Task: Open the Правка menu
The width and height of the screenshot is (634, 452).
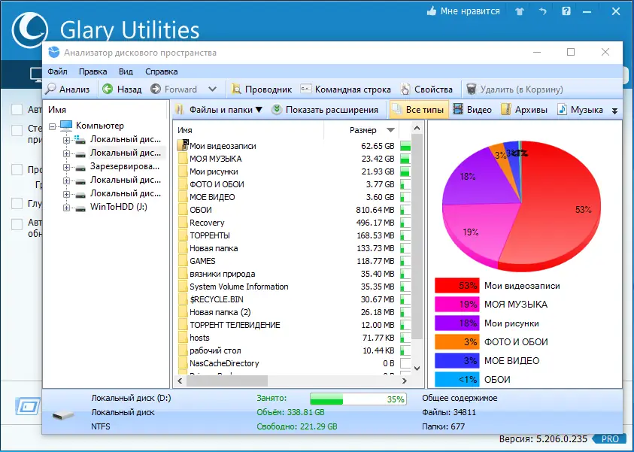Action: [93, 71]
